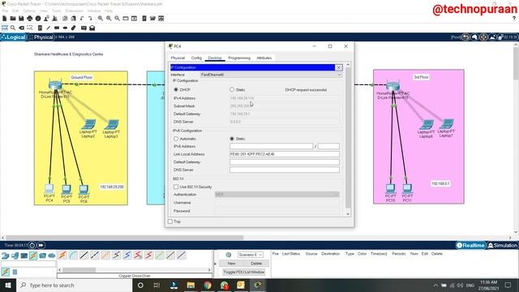This screenshot has width=519, height=292.
Task: Check the Top checkbox in PC4 window
Action: [x=170, y=221]
